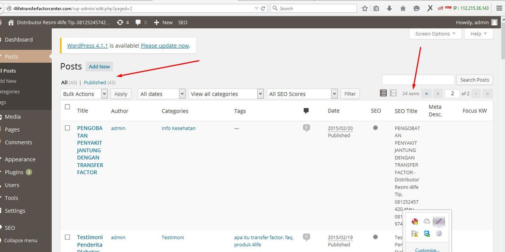Toggle the select-all posts checkbox
Screen dimensions: 505x252
(x=67, y=106)
